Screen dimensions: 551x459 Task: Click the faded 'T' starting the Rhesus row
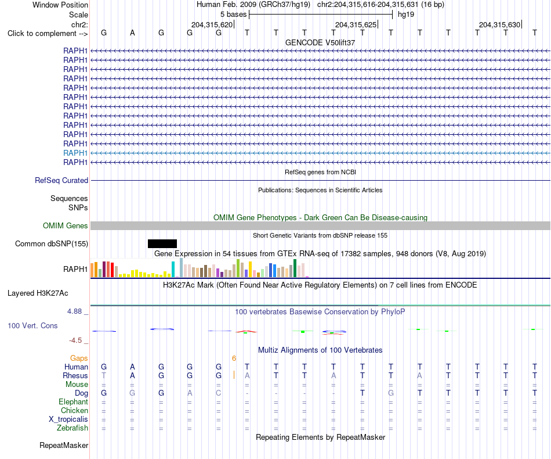pos(104,375)
